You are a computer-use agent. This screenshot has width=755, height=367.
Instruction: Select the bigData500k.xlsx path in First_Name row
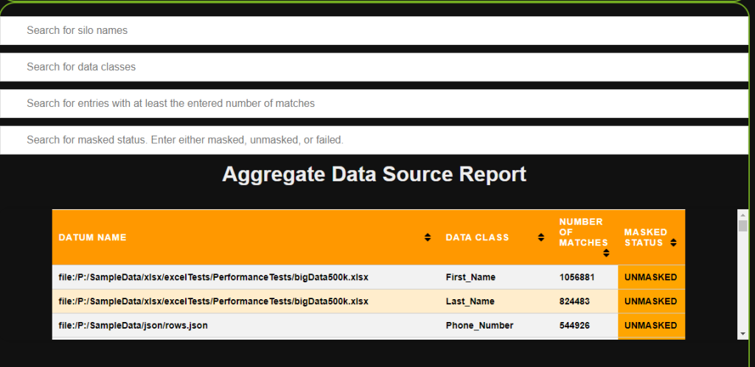point(213,277)
